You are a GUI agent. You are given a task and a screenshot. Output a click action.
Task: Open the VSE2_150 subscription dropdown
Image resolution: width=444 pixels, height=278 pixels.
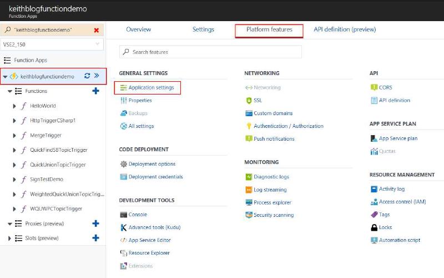coord(52,44)
